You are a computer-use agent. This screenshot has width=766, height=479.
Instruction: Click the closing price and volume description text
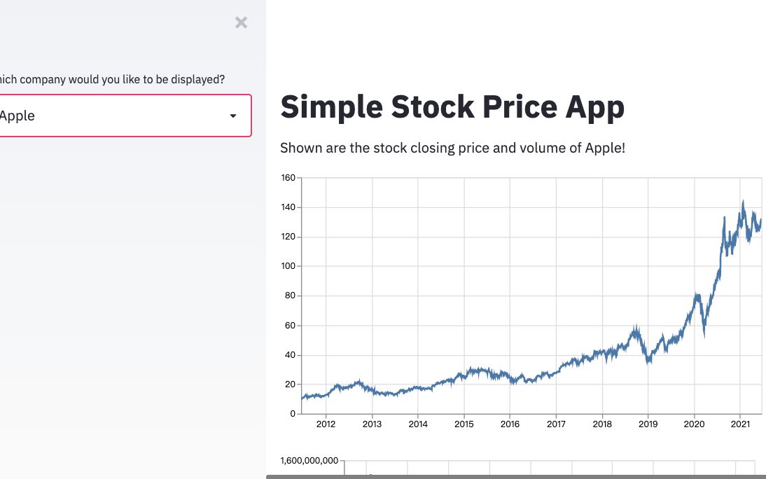[x=452, y=148]
